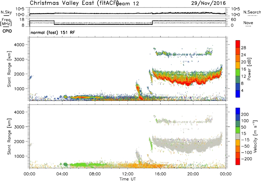
Task: Click the '20:00' time tick label
Action: pos(193,174)
